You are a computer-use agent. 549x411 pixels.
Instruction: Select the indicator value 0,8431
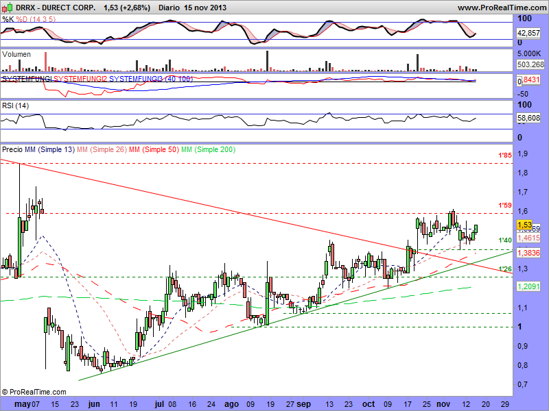point(528,80)
